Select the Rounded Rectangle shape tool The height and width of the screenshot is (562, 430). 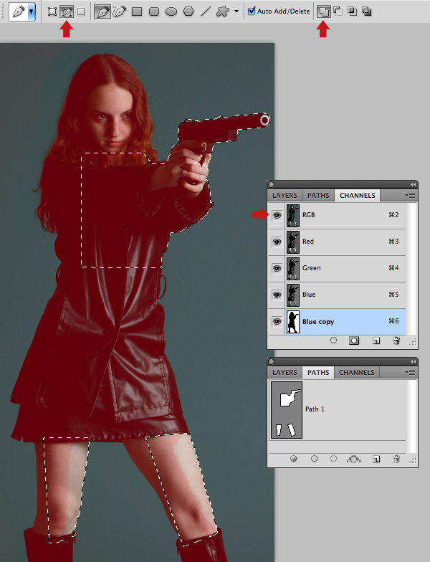click(x=154, y=11)
